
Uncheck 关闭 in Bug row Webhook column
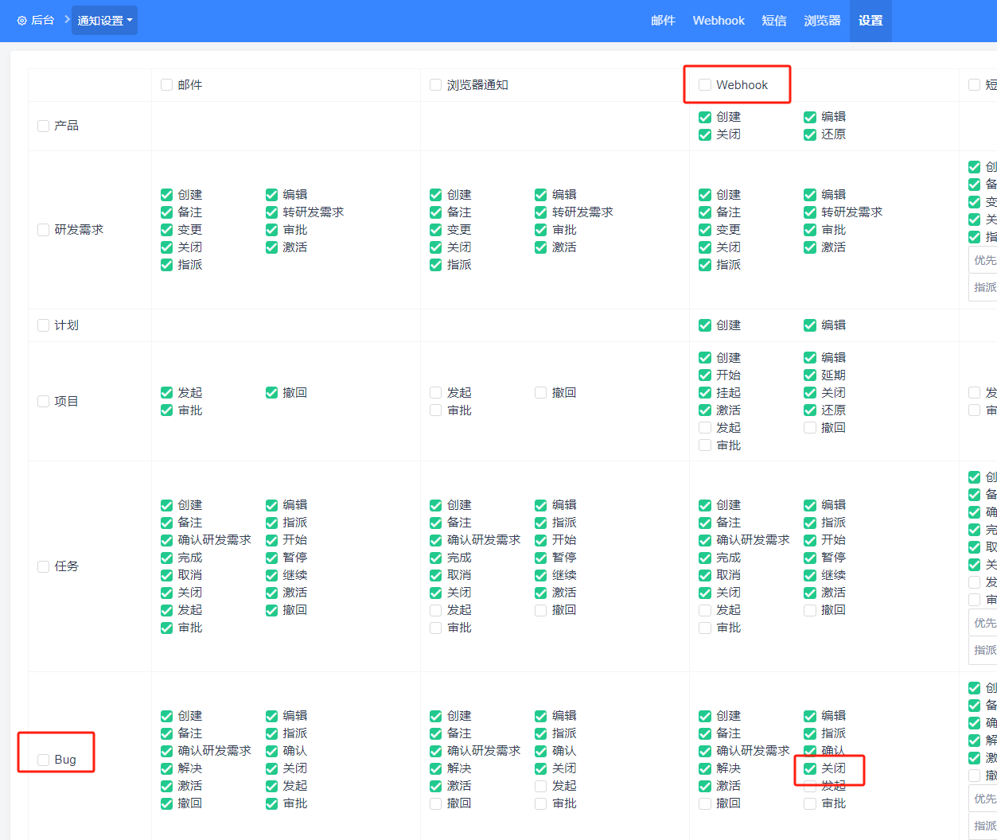(810, 768)
